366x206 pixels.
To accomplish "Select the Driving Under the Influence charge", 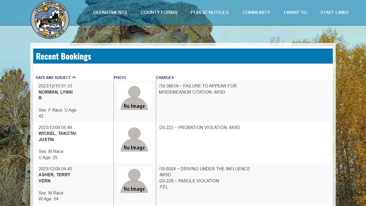I will (204, 172).
